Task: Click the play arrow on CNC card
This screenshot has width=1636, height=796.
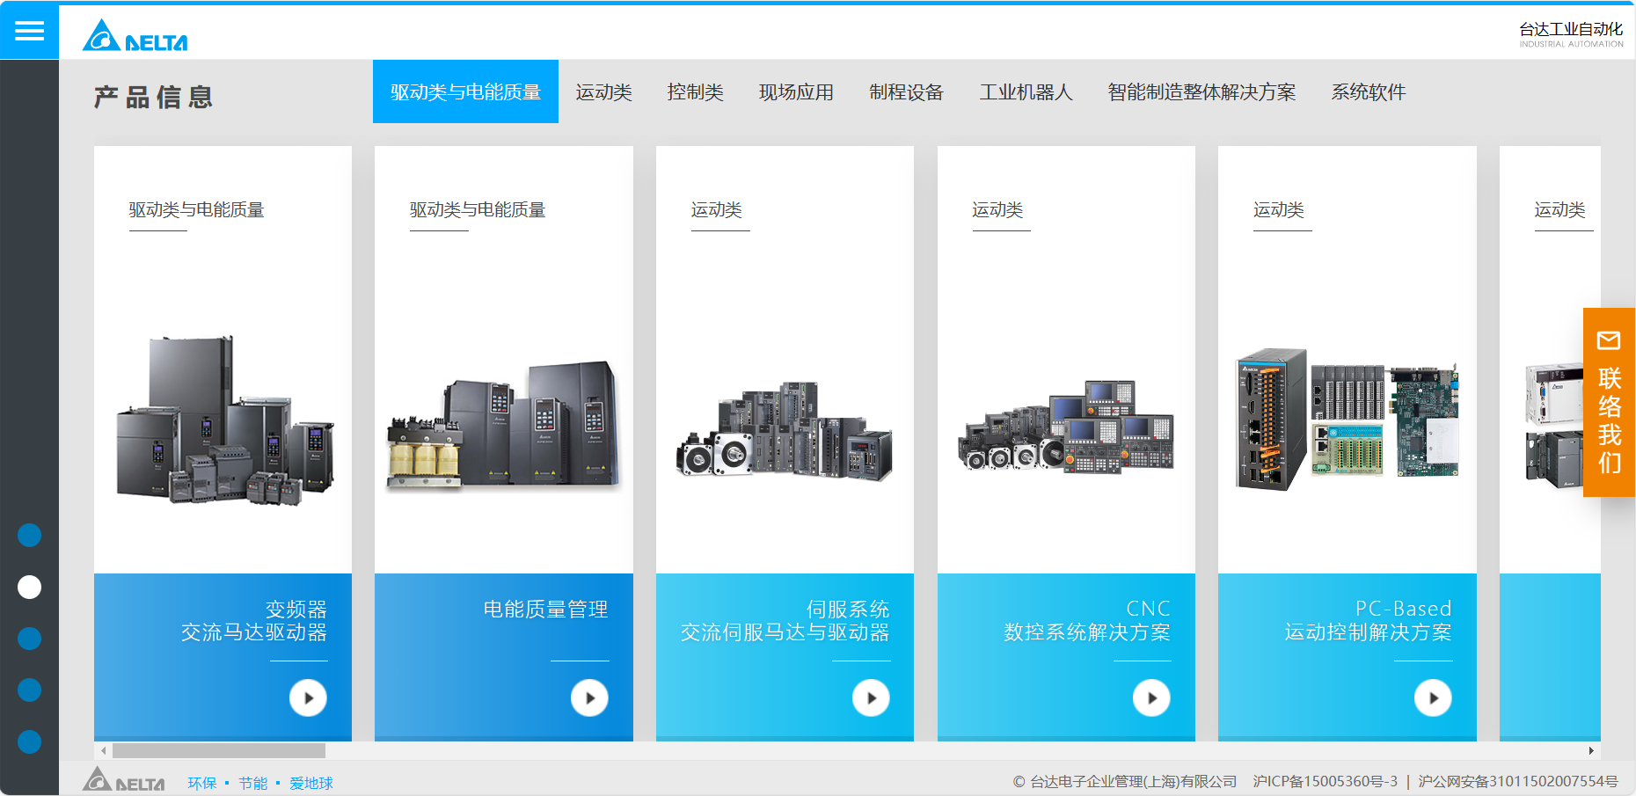Action: (1151, 698)
